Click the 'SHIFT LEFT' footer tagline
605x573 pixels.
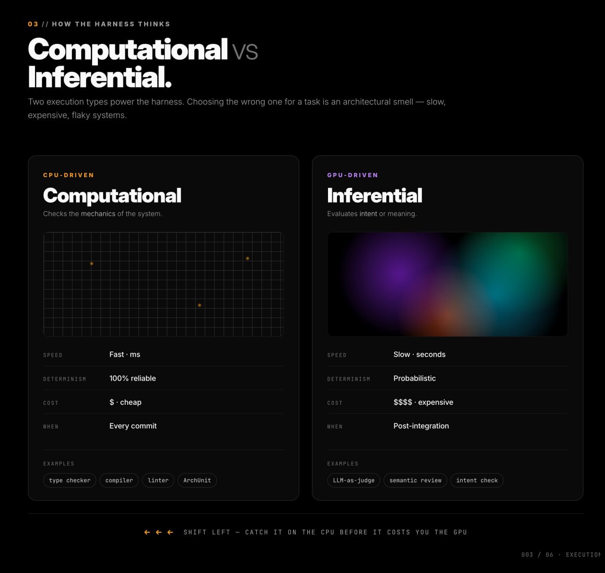(x=325, y=532)
